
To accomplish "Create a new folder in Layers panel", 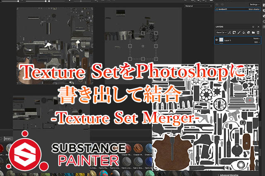I will tap(254, 32).
